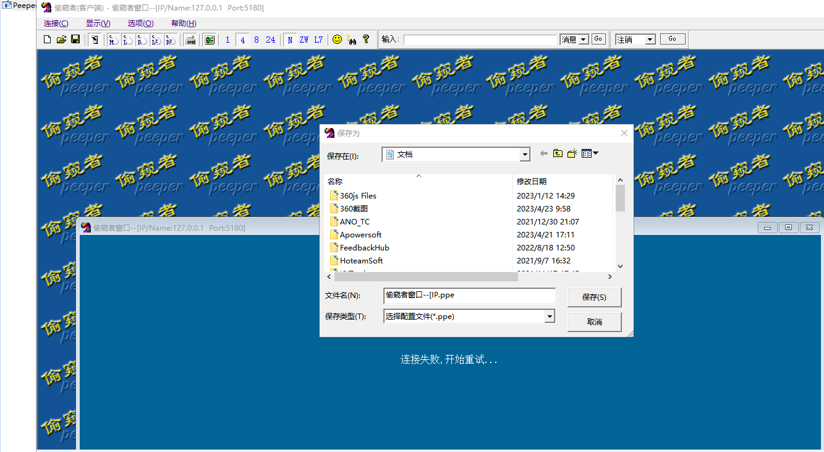Minimize the 偷窥者窗口 child window
The height and width of the screenshot is (452, 824).
[x=768, y=228]
